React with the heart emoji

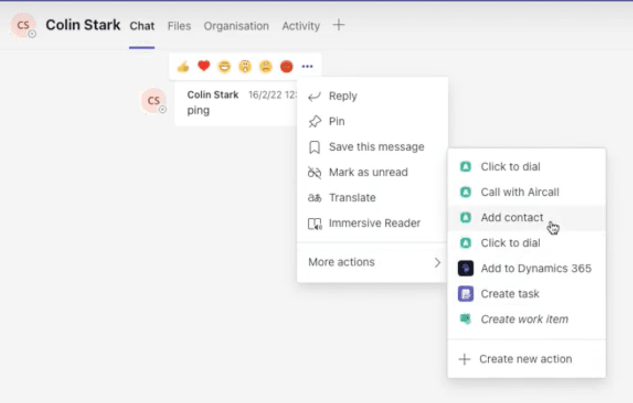tap(203, 67)
